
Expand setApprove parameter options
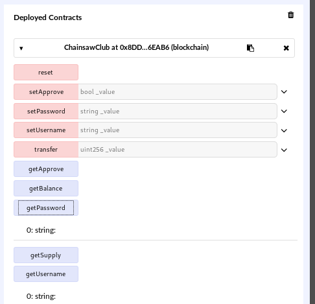[284, 92]
